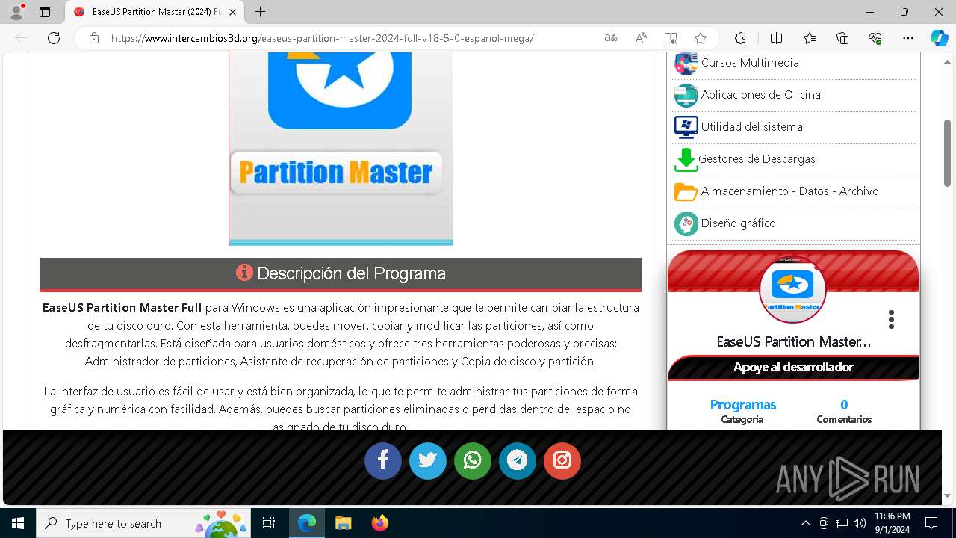956x538 pixels.
Task: Activate Read aloud icon
Action: (641, 38)
